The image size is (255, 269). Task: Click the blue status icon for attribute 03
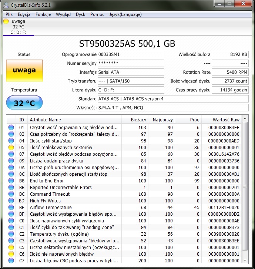click(11, 134)
